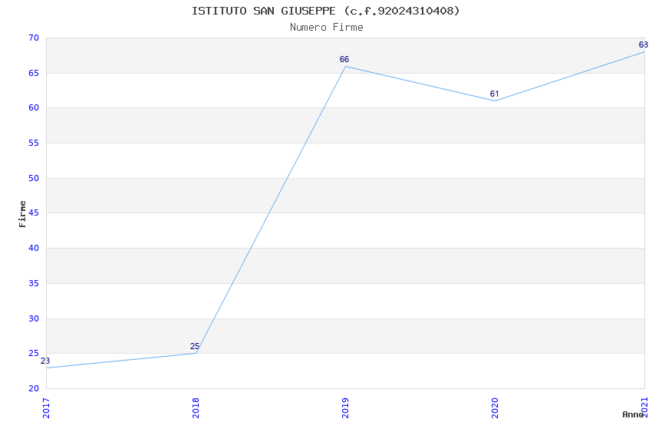
Task: Select the Firme vertical axis label
Action: 22,214
